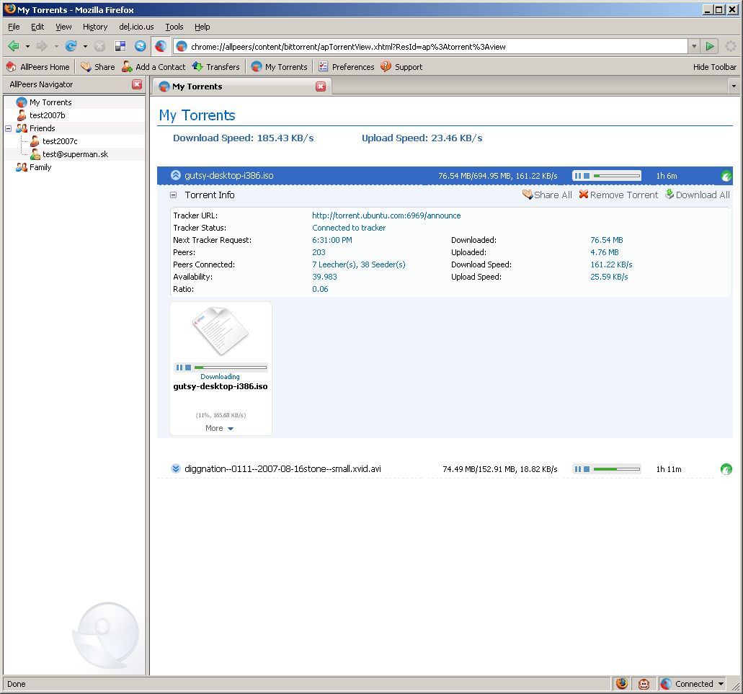Click the green Go arrow
This screenshot has height=694, width=743.
pyautogui.click(x=710, y=46)
